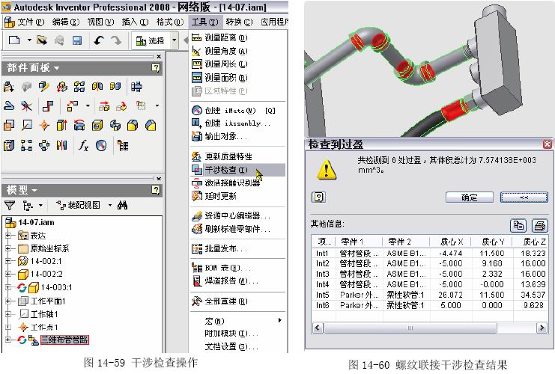Open the 插入 menu
This screenshot has width=555, height=374.
(x=135, y=22)
